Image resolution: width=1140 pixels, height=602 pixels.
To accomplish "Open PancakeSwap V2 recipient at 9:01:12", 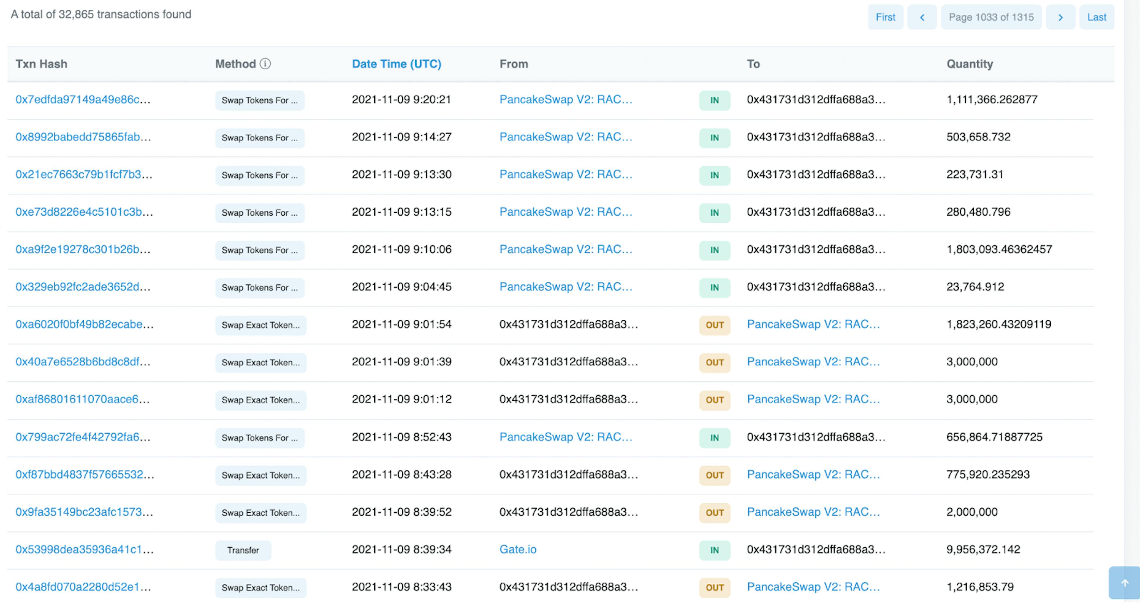I will pyautogui.click(x=813, y=399).
